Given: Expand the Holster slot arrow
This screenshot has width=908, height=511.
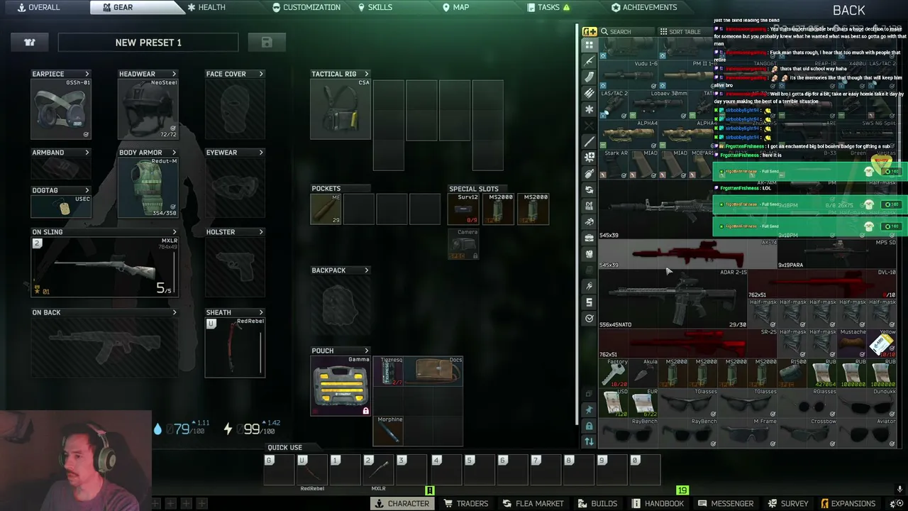Looking at the screenshot, I should pos(261,232).
